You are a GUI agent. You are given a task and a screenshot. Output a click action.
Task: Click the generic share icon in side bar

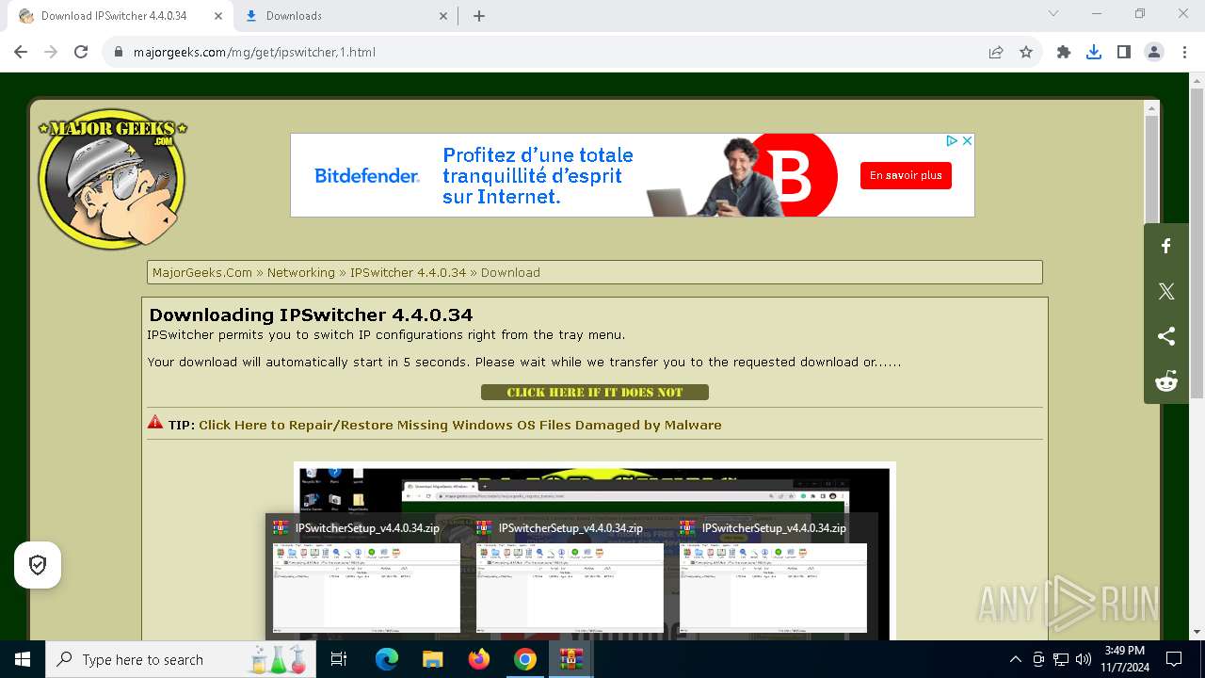pyautogui.click(x=1166, y=336)
